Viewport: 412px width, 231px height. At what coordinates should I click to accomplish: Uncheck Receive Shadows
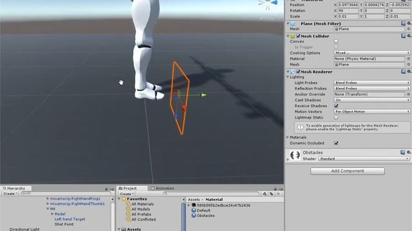point(336,106)
